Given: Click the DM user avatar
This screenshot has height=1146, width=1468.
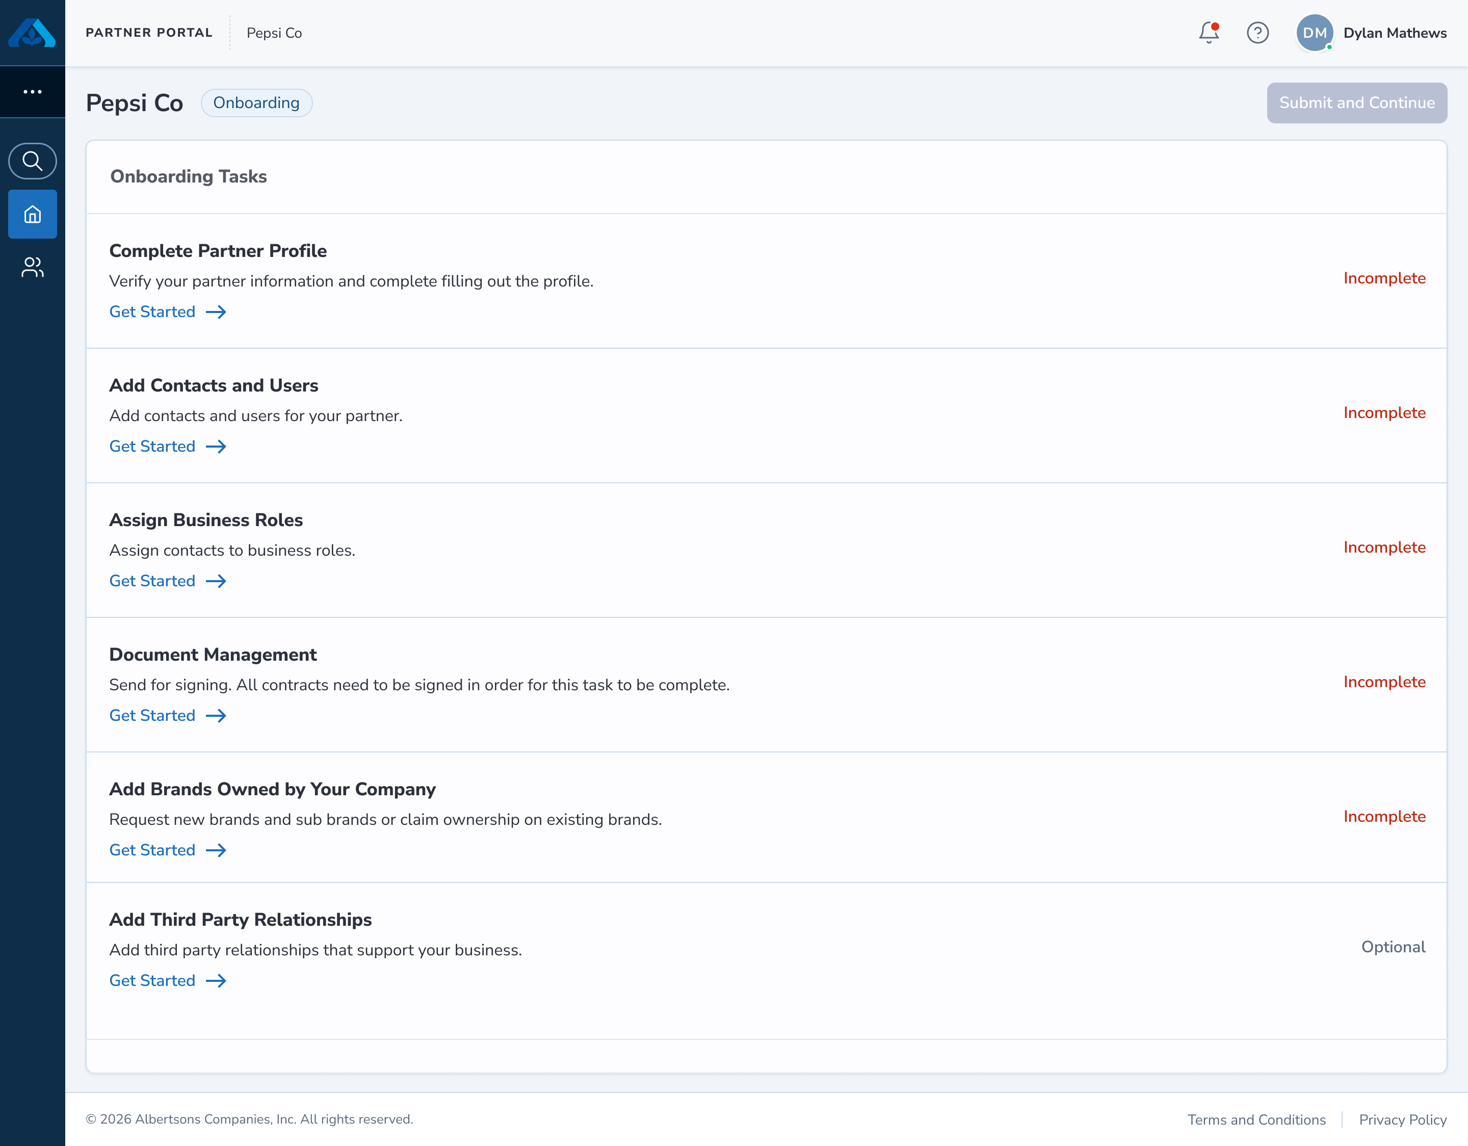Looking at the screenshot, I should (1315, 33).
